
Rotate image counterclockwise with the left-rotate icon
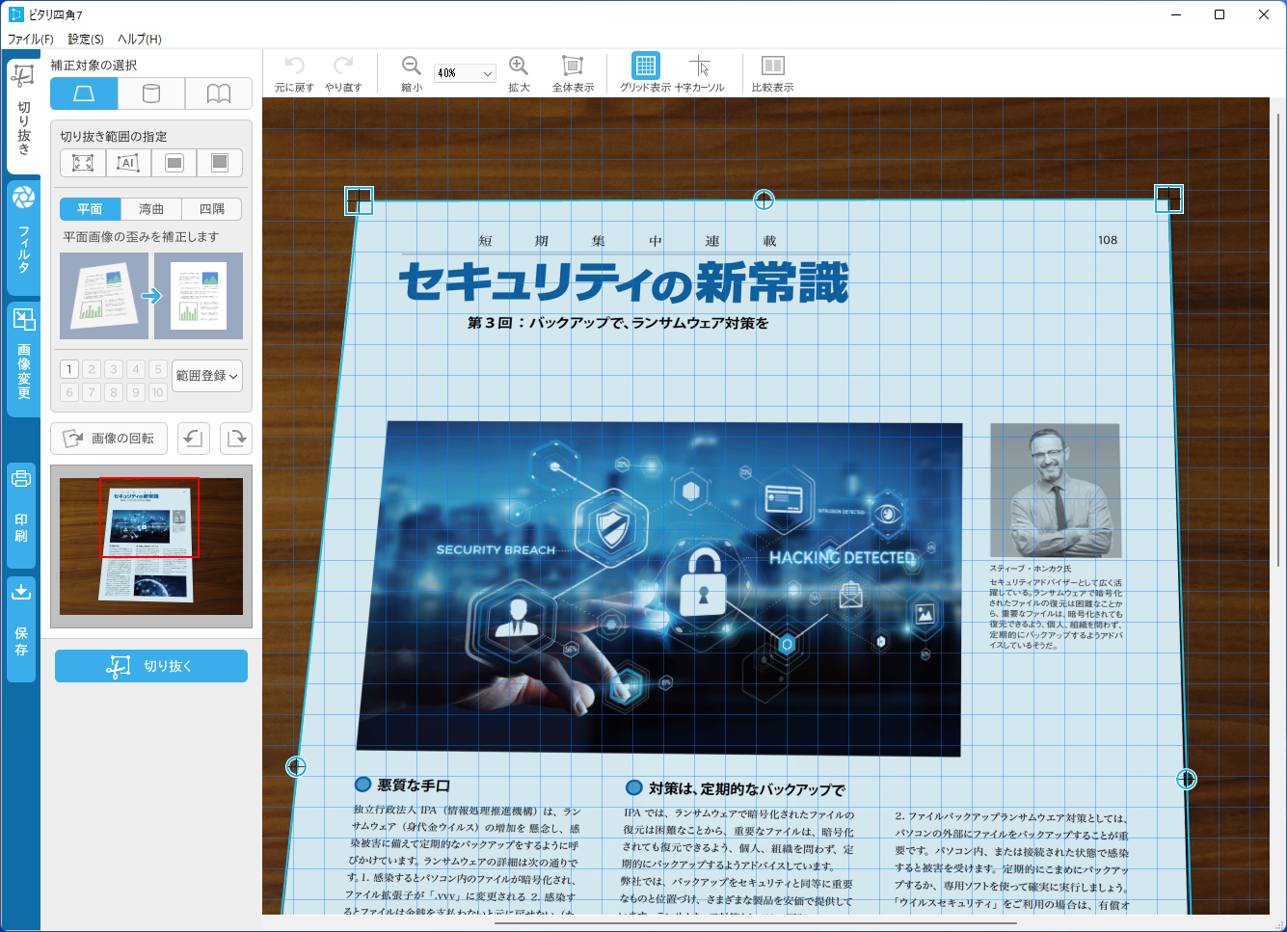(x=194, y=439)
